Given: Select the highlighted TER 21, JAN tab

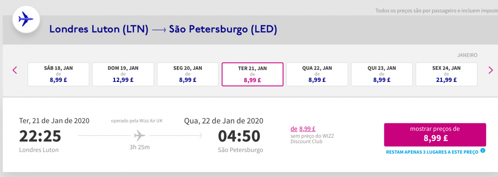Looking at the screenshot, I should 253,74.
